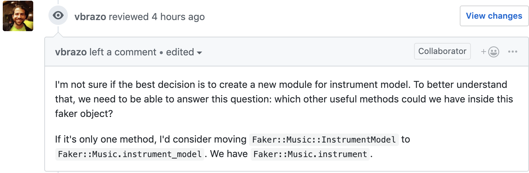This screenshot has width=529, height=173.
Task: Click the 'left a comment' text
Action: point(123,52)
